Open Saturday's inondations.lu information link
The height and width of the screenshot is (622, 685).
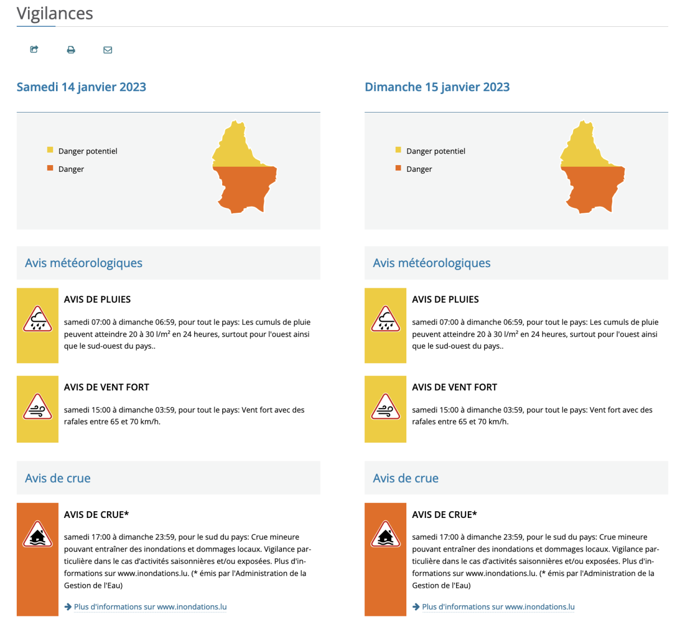pos(150,607)
